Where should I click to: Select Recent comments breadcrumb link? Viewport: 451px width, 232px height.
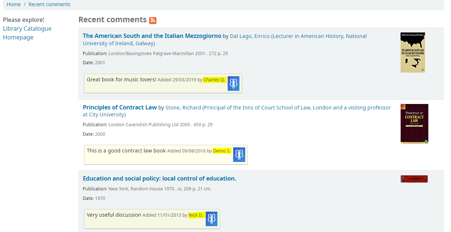click(49, 4)
